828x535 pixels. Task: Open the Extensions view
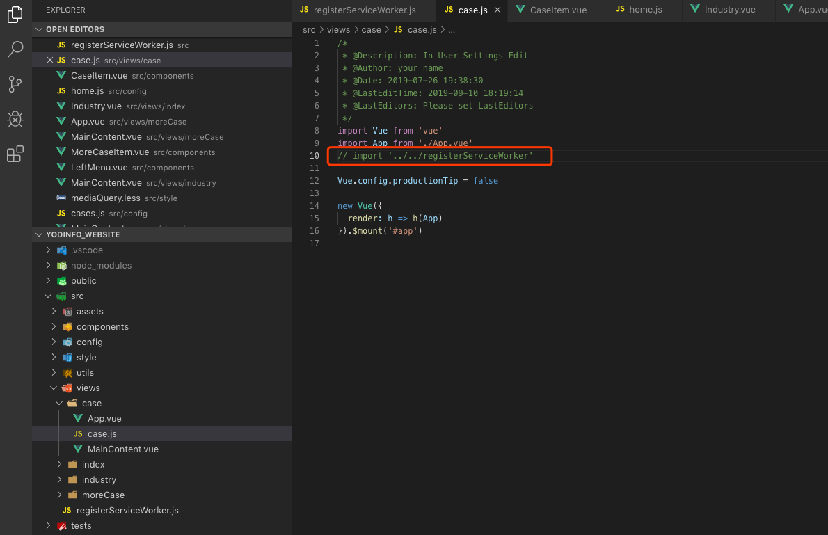tap(15, 154)
